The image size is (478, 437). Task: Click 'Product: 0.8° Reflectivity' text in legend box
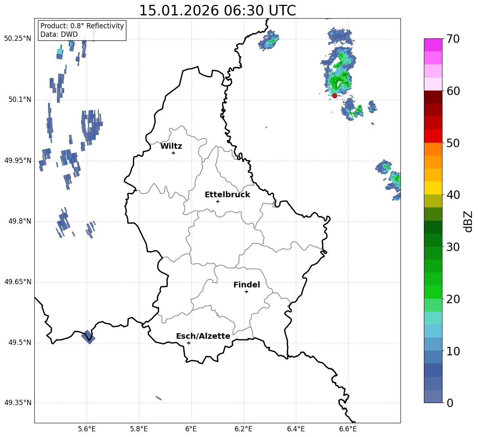[x=82, y=26]
